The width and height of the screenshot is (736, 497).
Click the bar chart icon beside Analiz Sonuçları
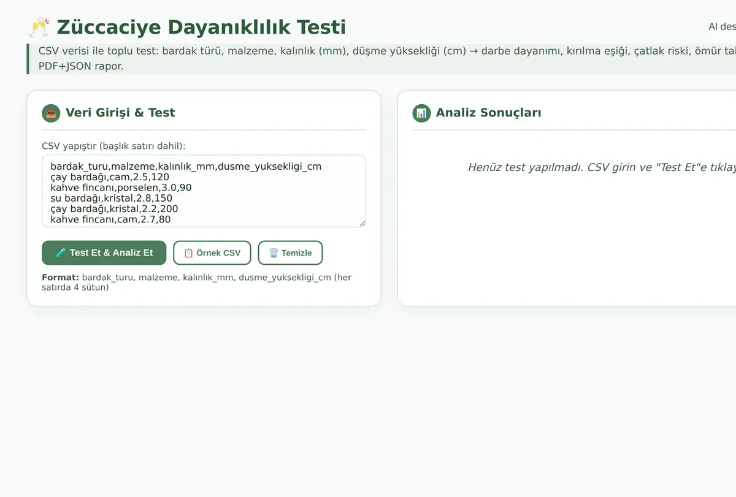pos(421,113)
